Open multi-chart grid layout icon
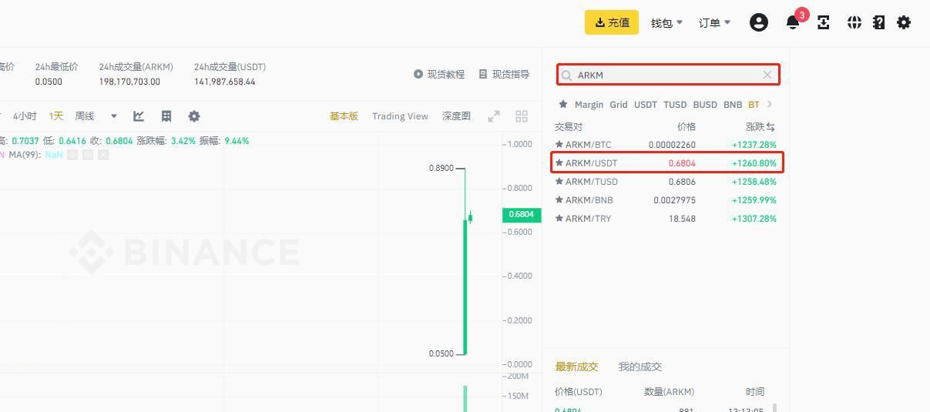930x412 pixels. (522, 116)
